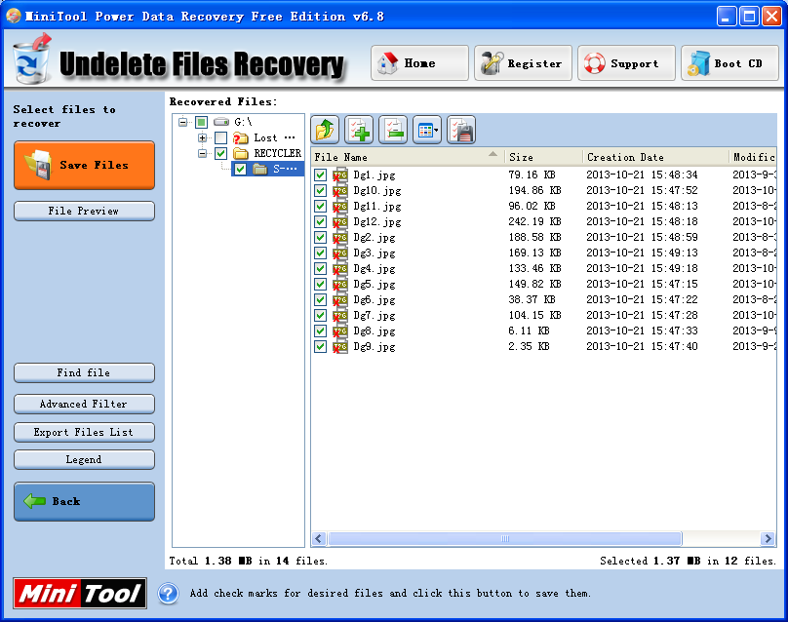
Task: Click the JPG icon of Dg7.jpg
Action: [x=340, y=315]
